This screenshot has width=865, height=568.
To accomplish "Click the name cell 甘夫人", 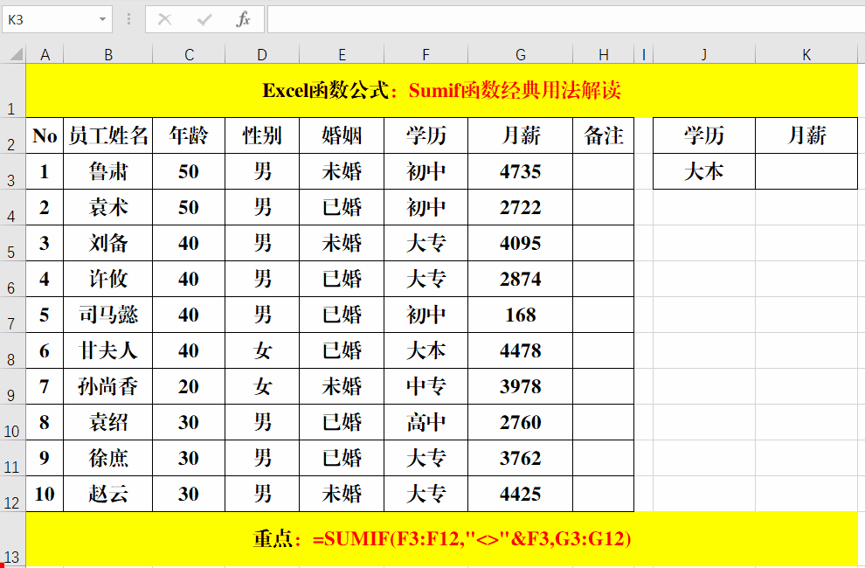I will point(108,350).
